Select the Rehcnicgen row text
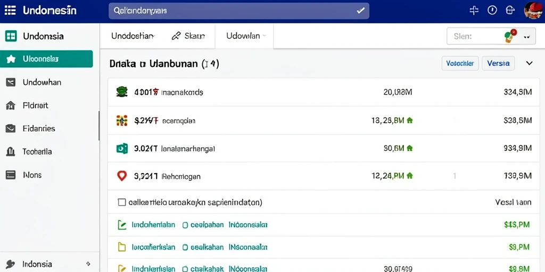The height and width of the screenshot is (272, 545). [181, 176]
